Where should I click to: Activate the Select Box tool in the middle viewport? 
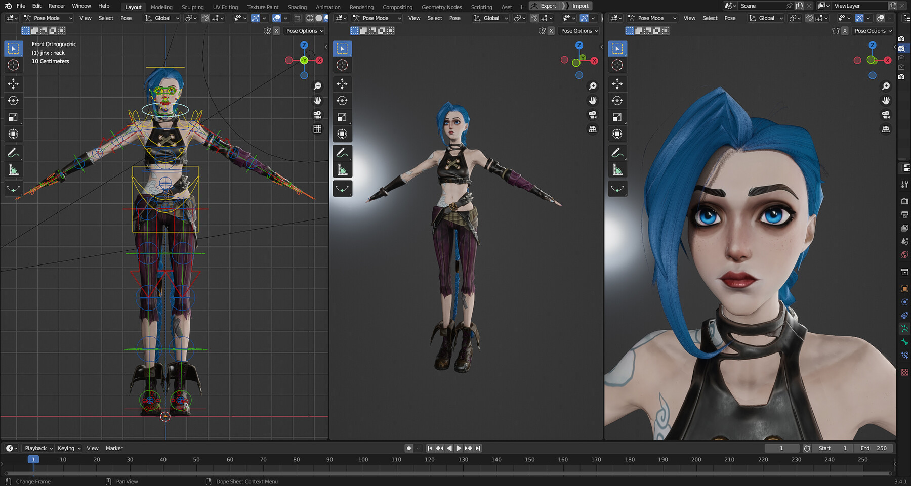pos(343,49)
